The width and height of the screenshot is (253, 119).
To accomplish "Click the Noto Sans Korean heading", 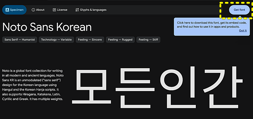I will point(47,27).
